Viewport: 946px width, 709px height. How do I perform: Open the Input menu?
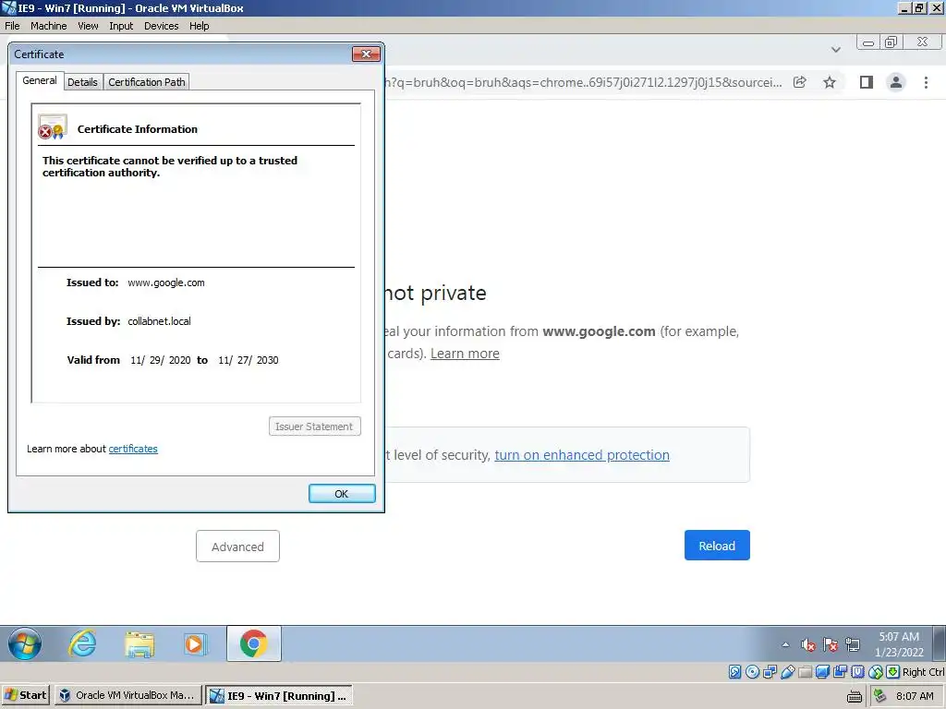coord(121,26)
